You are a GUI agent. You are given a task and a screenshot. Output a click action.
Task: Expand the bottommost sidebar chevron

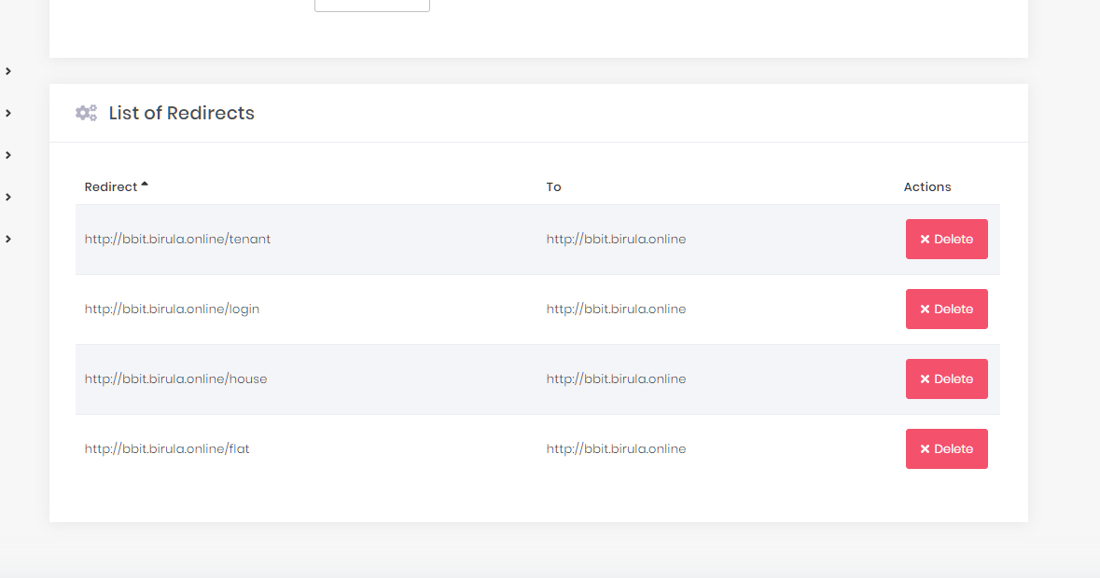tap(8, 239)
